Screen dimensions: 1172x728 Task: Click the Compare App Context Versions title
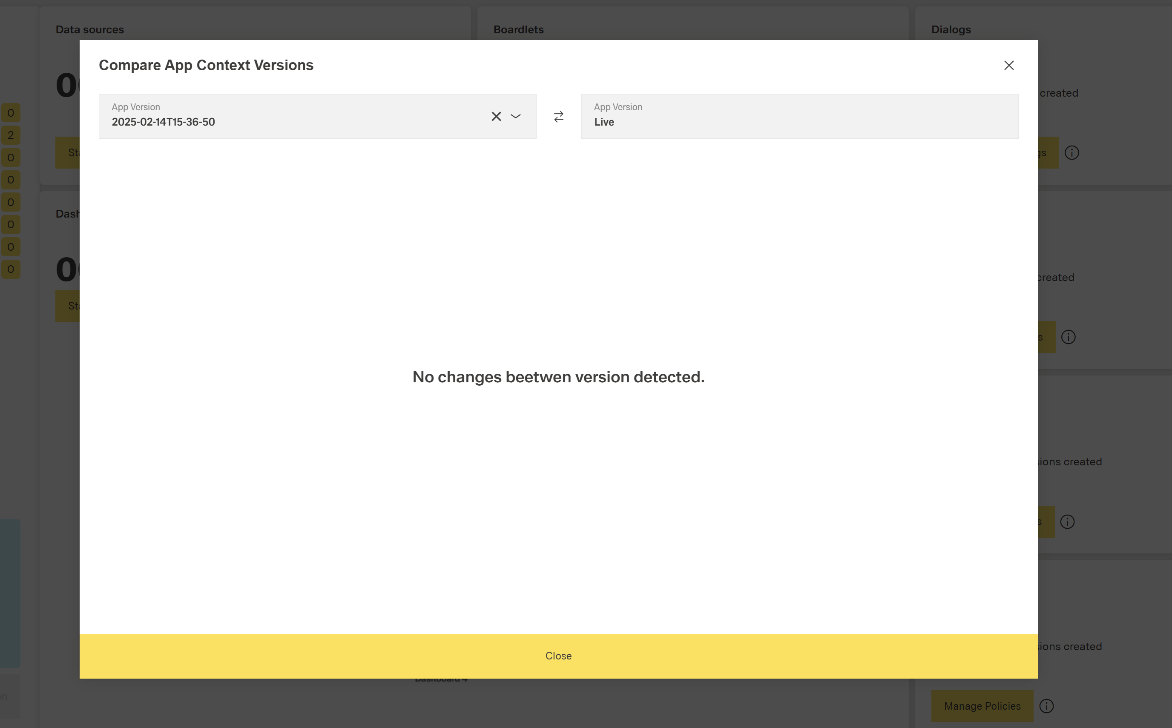(x=206, y=66)
